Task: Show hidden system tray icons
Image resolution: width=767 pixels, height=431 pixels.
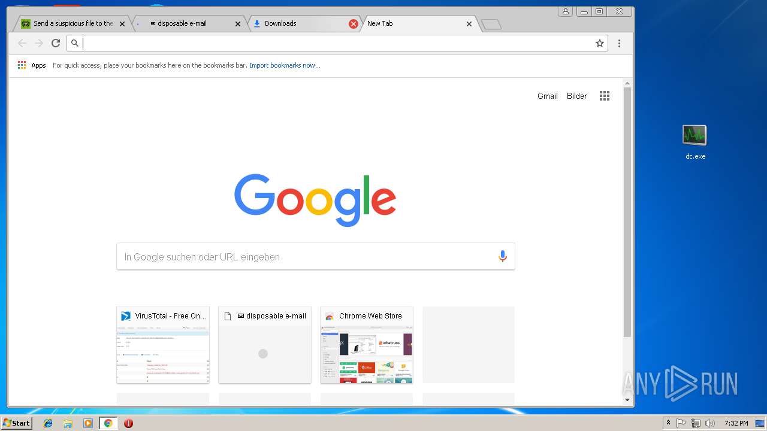Action: [668, 423]
